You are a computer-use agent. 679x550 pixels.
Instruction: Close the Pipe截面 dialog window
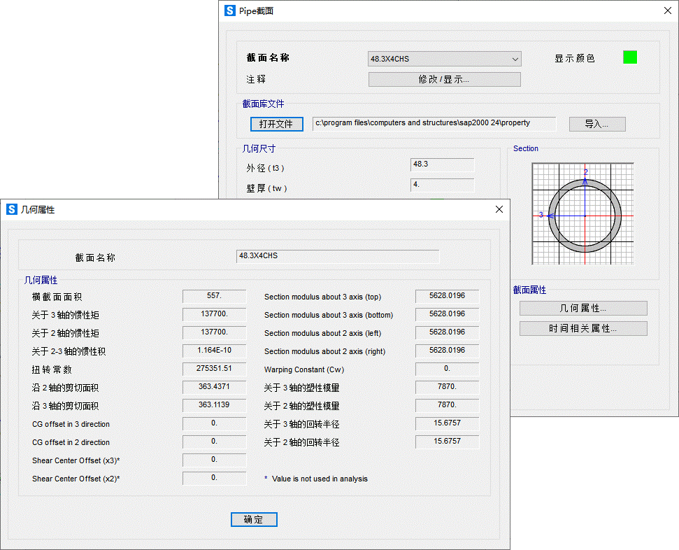tap(667, 10)
